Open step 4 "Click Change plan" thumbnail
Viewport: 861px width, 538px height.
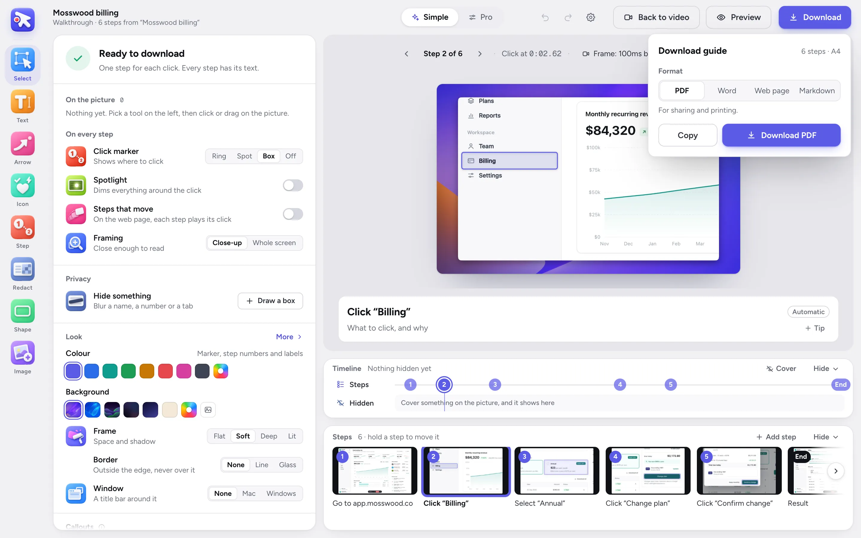click(648, 470)
